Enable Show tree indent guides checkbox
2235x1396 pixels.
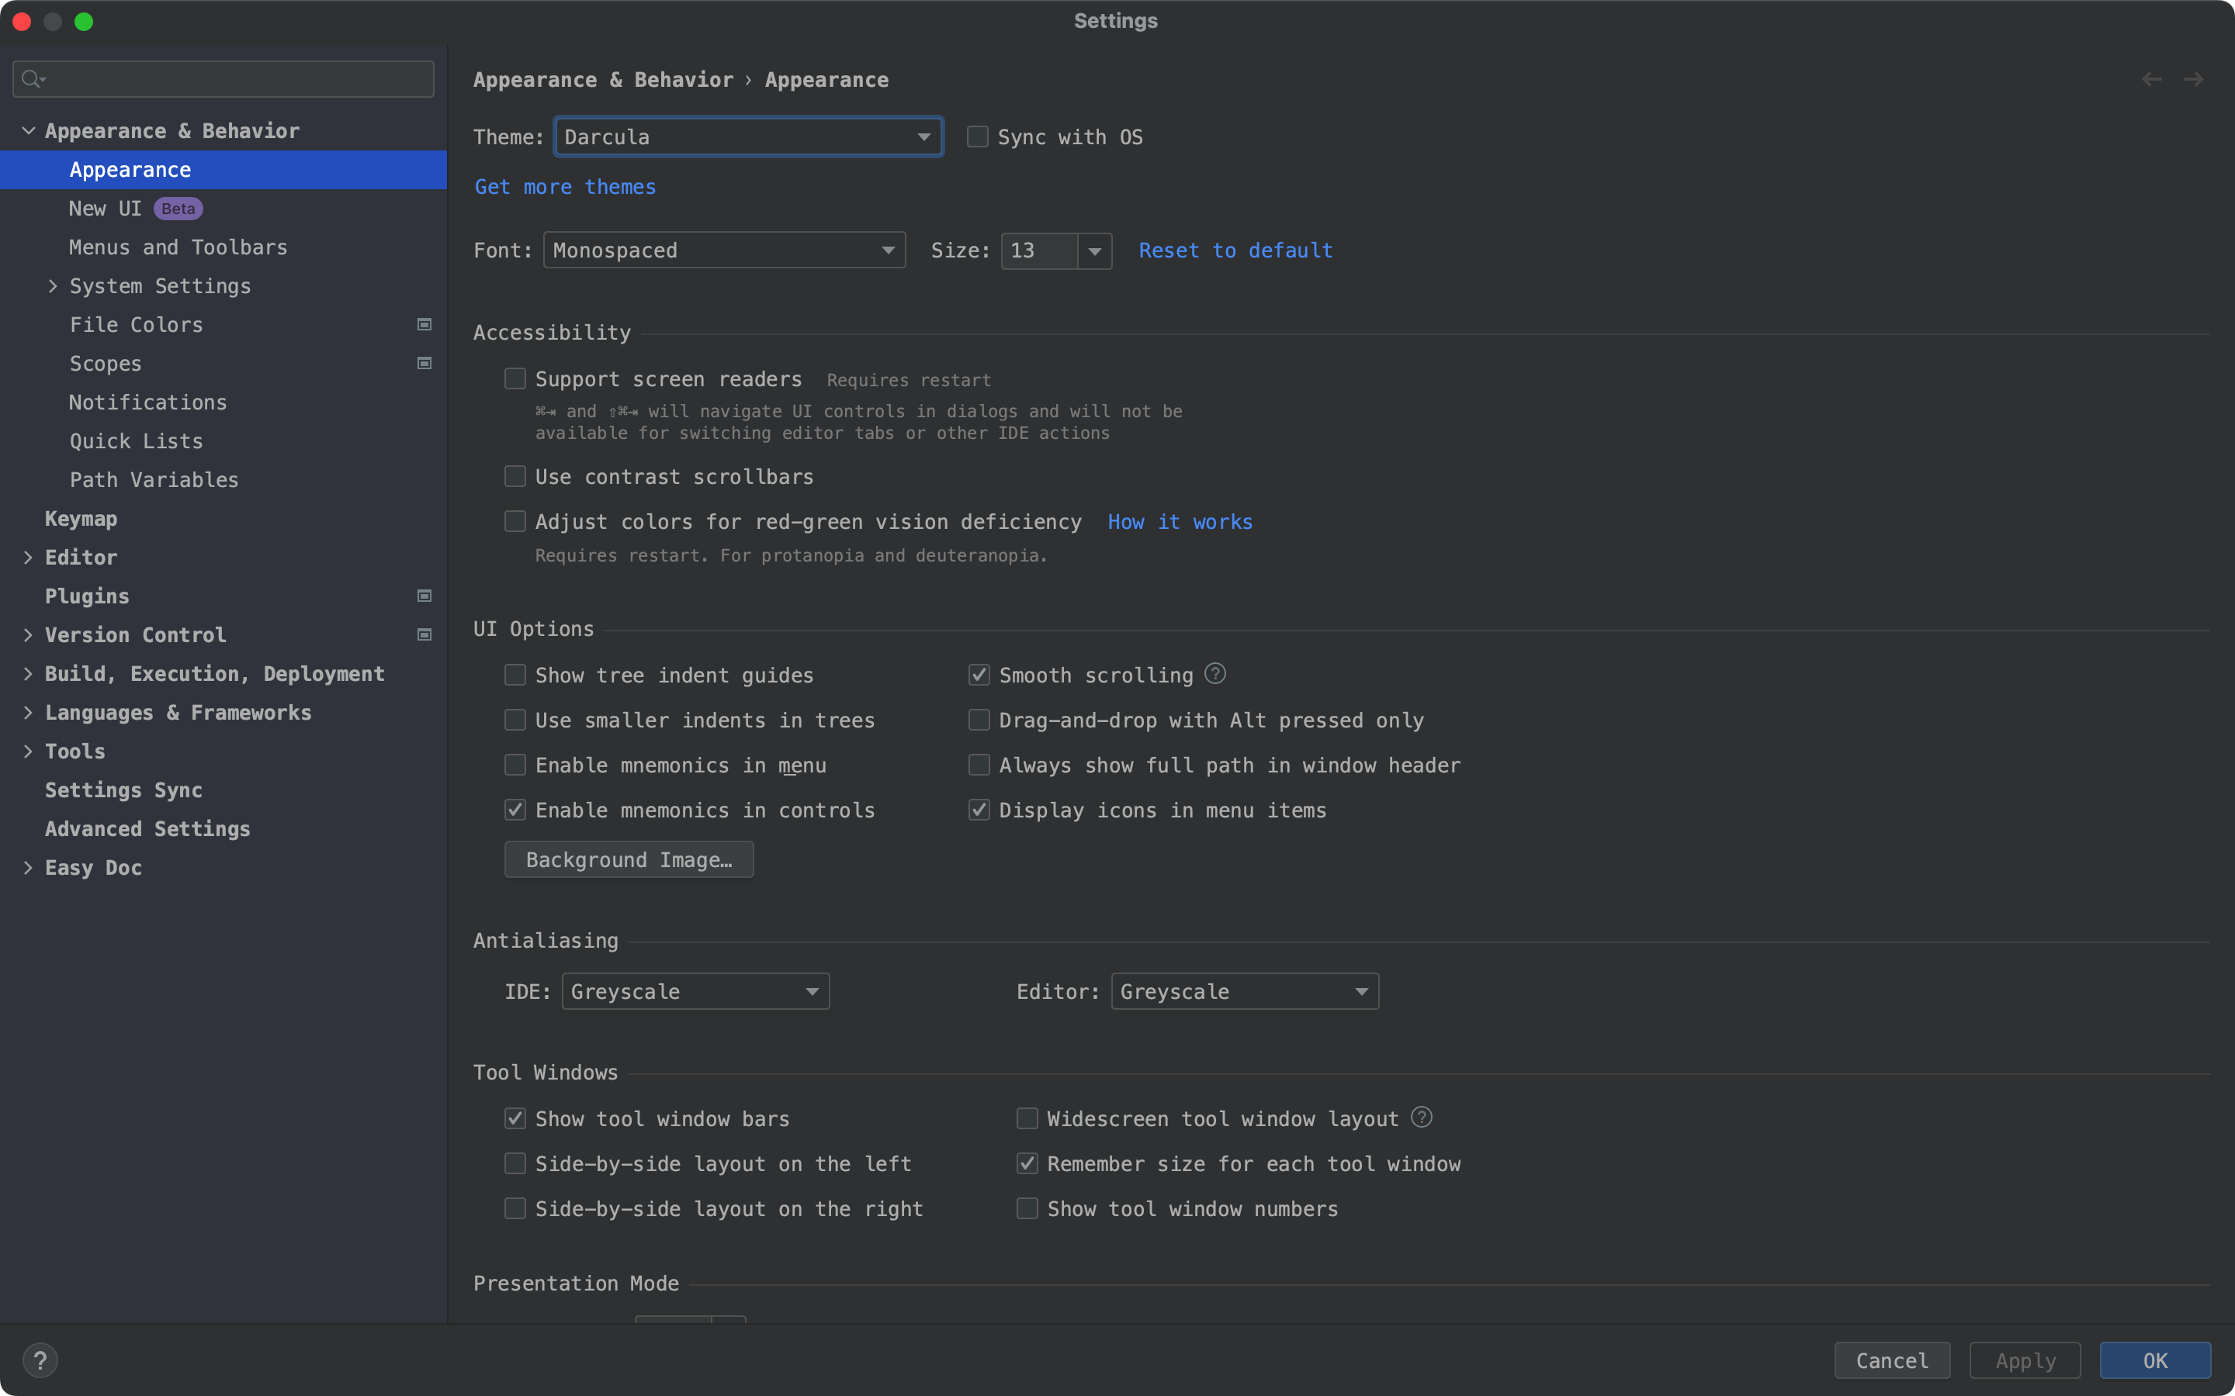pyautogui.click(x=515, y=674)
